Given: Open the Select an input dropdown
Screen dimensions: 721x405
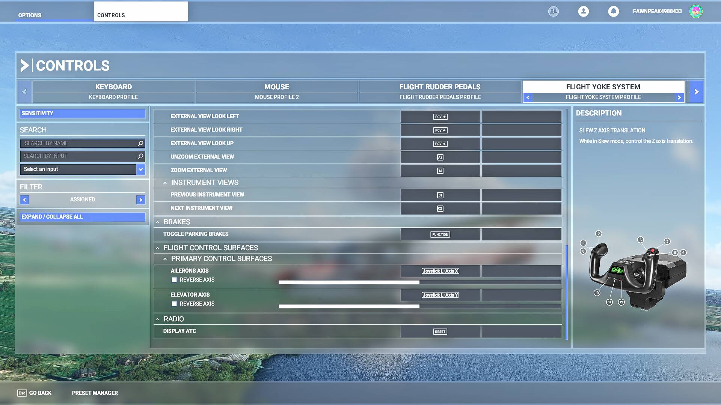Looking at the screenshot, I should [140, 169].
